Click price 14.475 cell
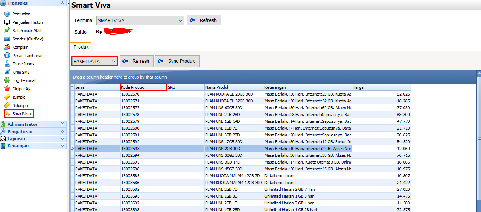Image resolution: width=481 pixels, height=212 pixels. [x=381, y=196]
